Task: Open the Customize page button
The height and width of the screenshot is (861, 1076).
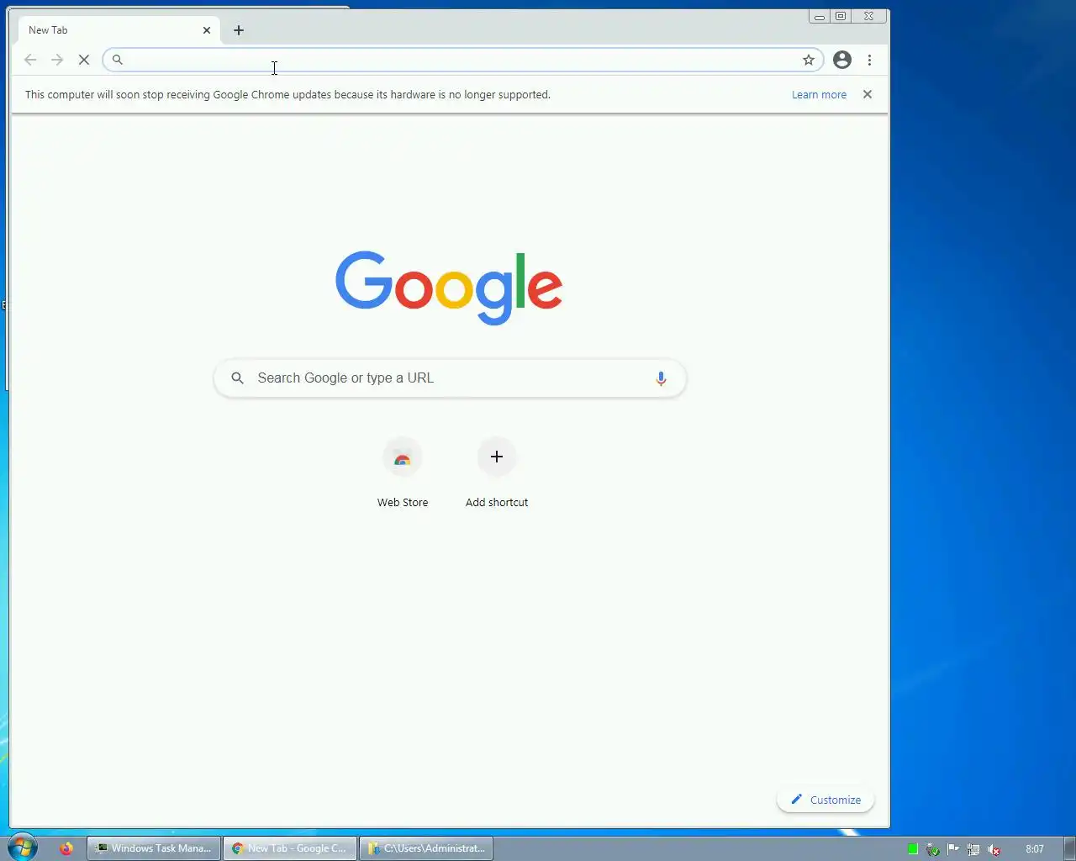Action: click(825, 800)
